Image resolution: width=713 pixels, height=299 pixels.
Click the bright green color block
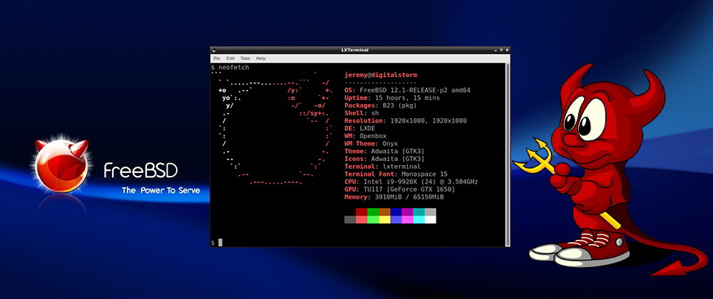pyautogui.click(x=373, y=219)
